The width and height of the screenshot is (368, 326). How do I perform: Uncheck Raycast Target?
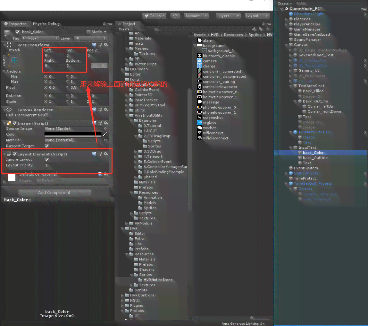(47, 146)
